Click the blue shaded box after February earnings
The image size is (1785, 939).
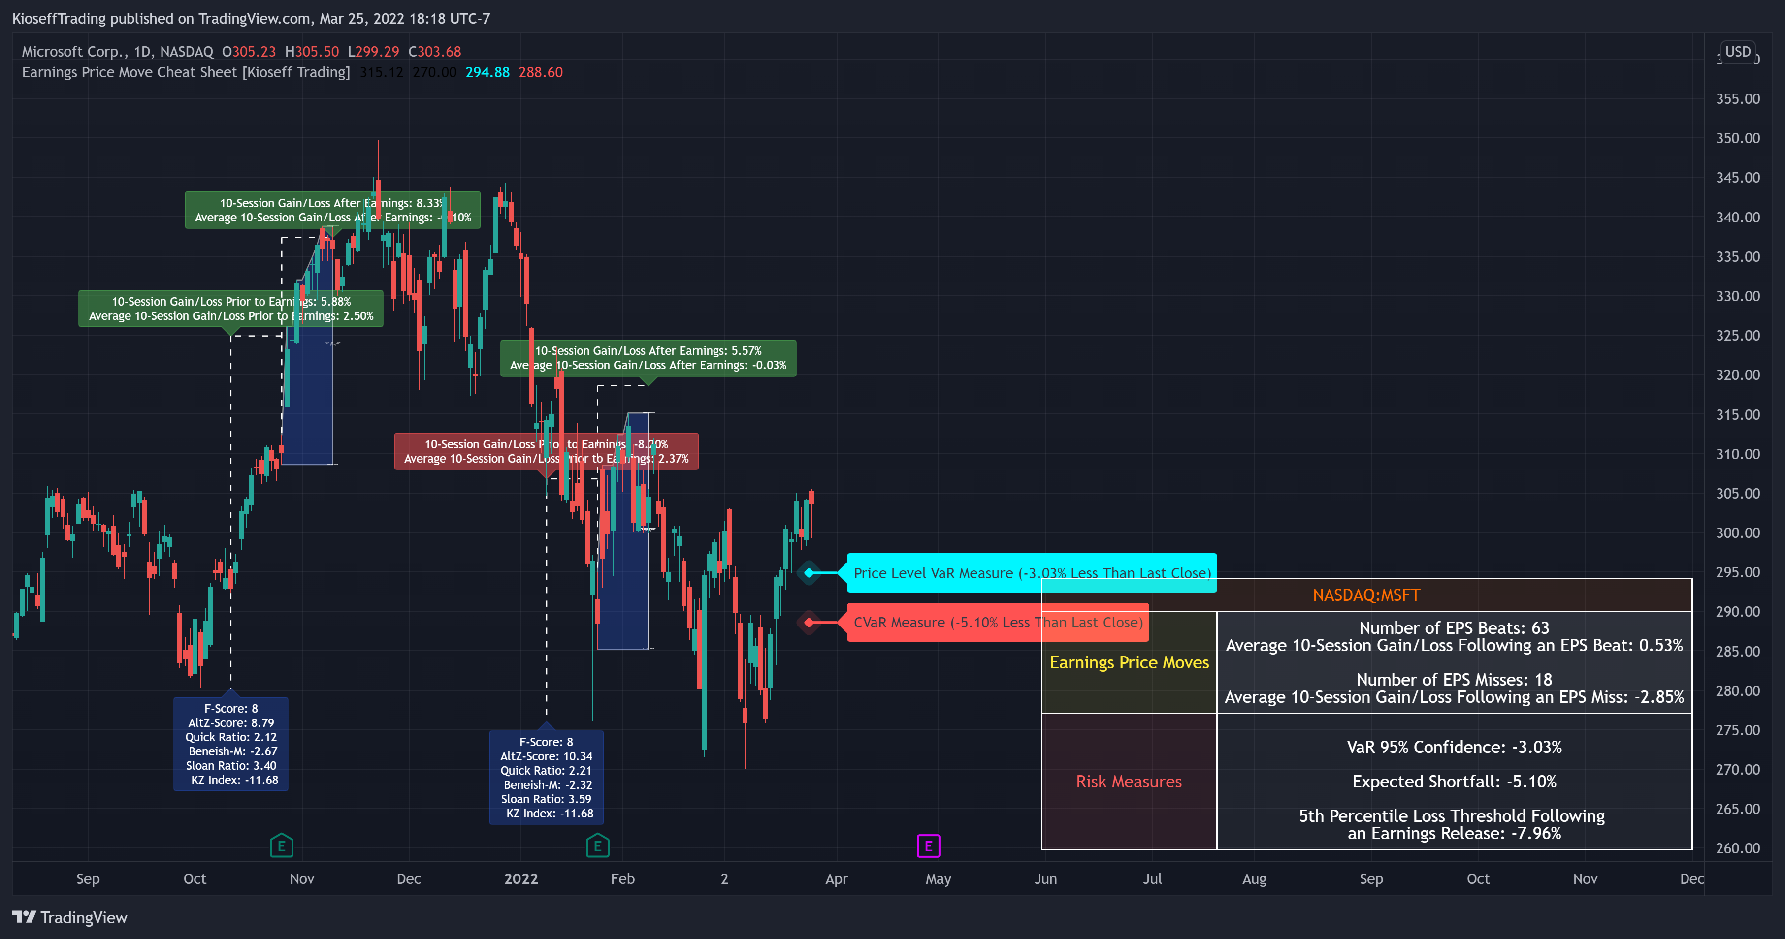(623, 531)
